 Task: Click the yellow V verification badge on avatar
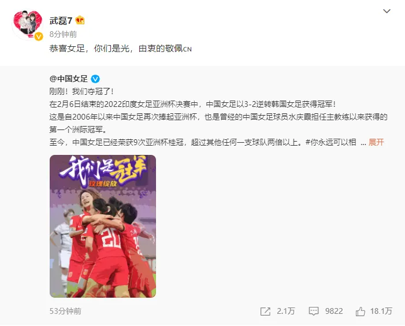(39, 36)
